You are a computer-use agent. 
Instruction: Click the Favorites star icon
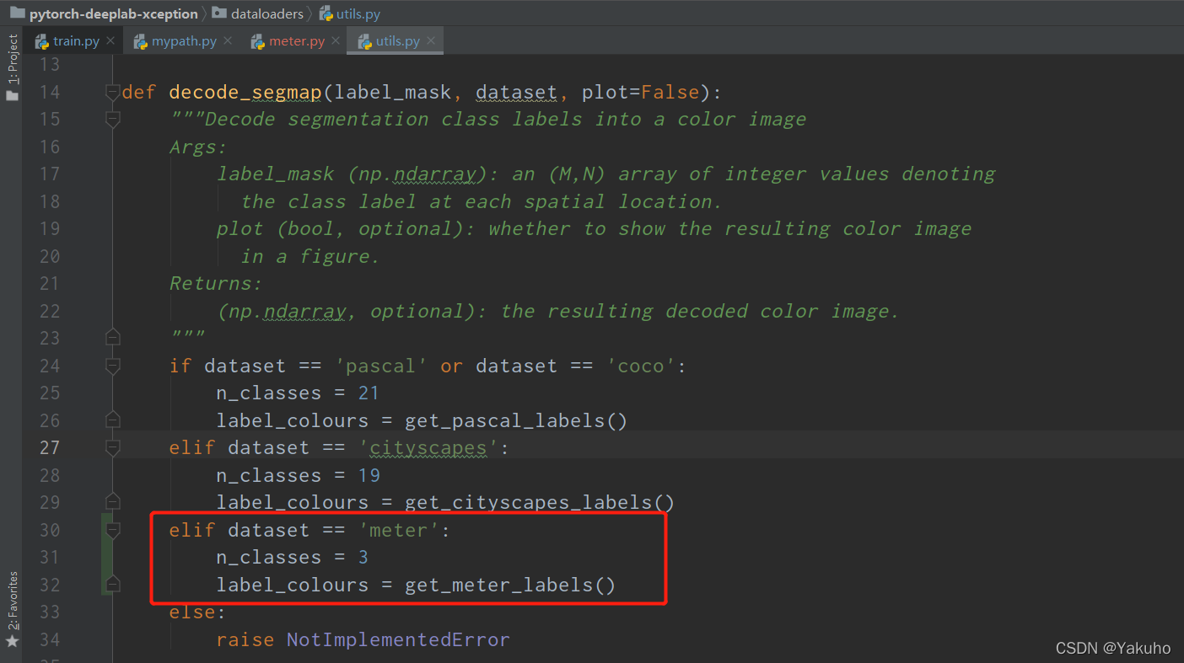pos(12,642)
